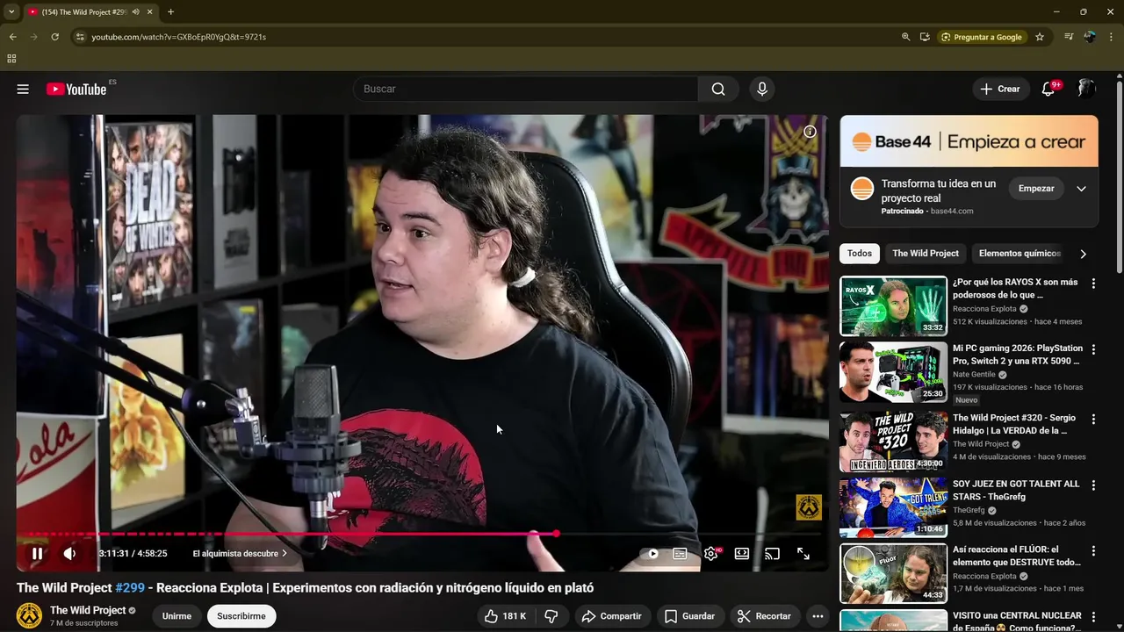This screenshot has height=632, width=1124.
Task: Open browser three-dot menu
Action: (1112, 37)
